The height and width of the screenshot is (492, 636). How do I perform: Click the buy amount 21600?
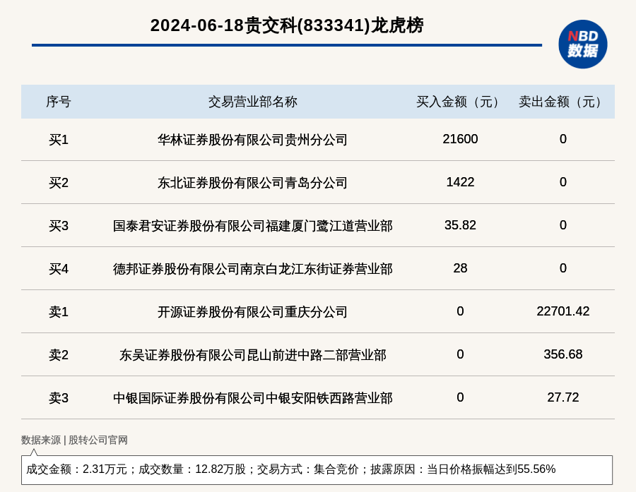tap(460, 139)
